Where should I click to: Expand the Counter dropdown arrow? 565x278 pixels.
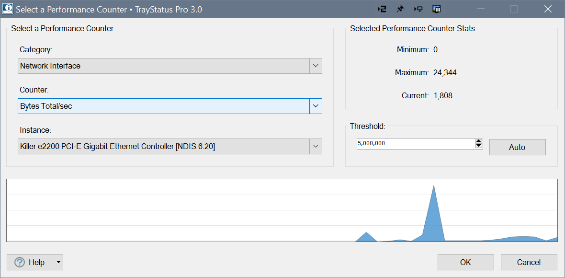[316, 106]
